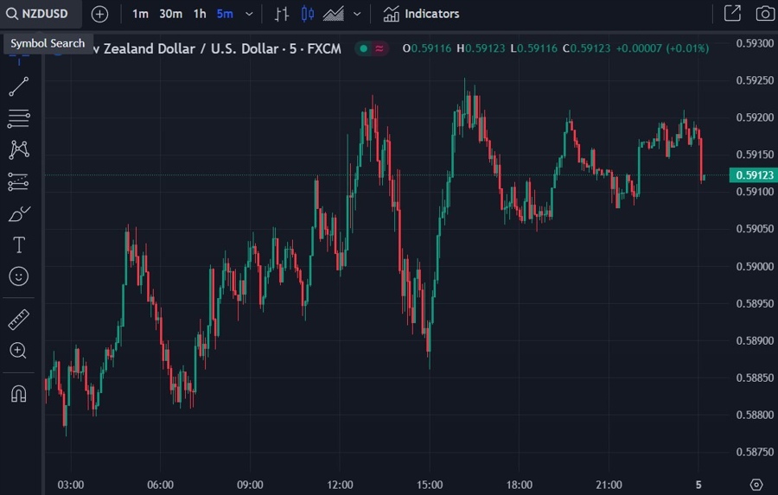
Task: Expand the chart style dropdown arrow
Action: (x=357, y=14)
